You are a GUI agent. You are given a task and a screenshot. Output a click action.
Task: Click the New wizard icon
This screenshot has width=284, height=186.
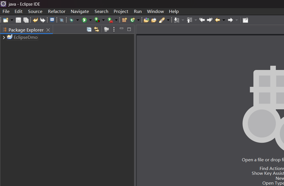click(x=6, y=20)
